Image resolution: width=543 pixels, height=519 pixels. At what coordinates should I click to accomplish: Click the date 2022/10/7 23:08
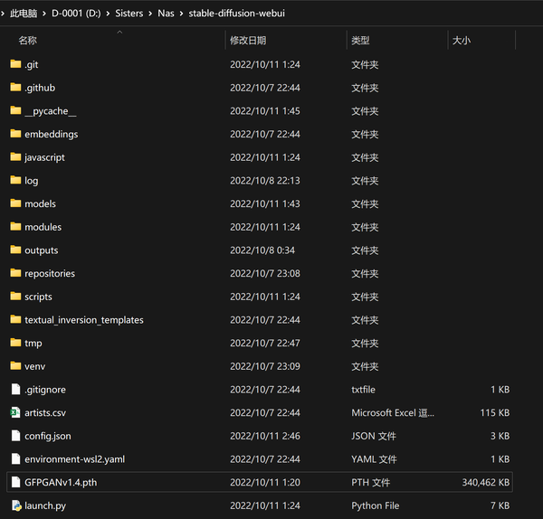click(265, 273)
